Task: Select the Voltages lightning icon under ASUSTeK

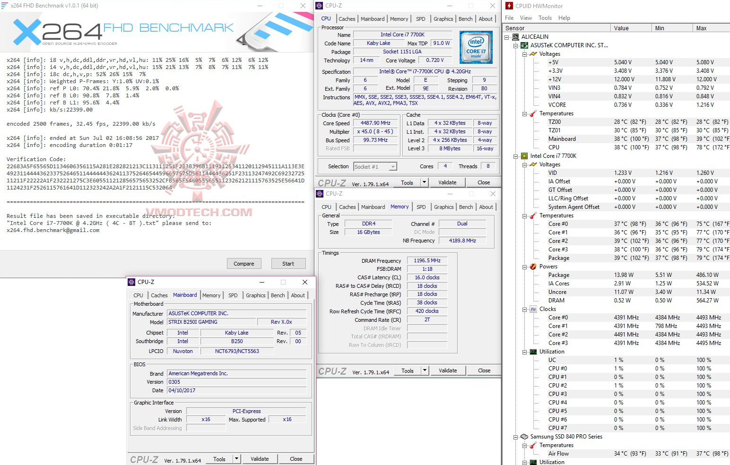Action: [x=534, y=53]
